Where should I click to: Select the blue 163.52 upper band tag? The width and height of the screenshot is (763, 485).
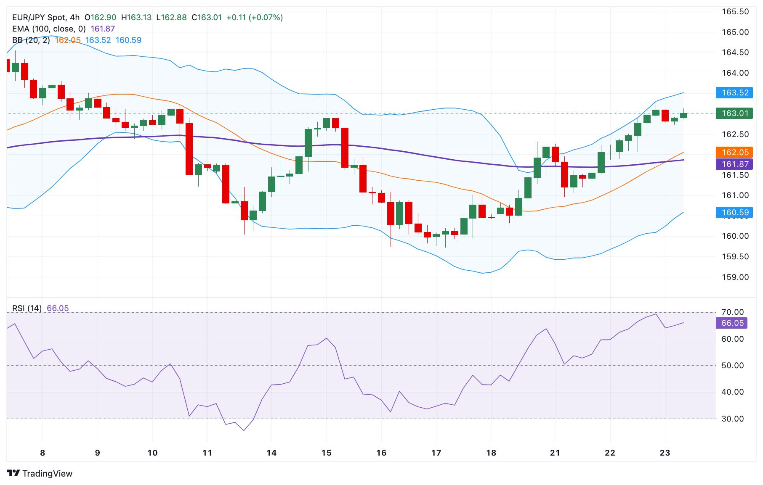(x=734, y=92)
